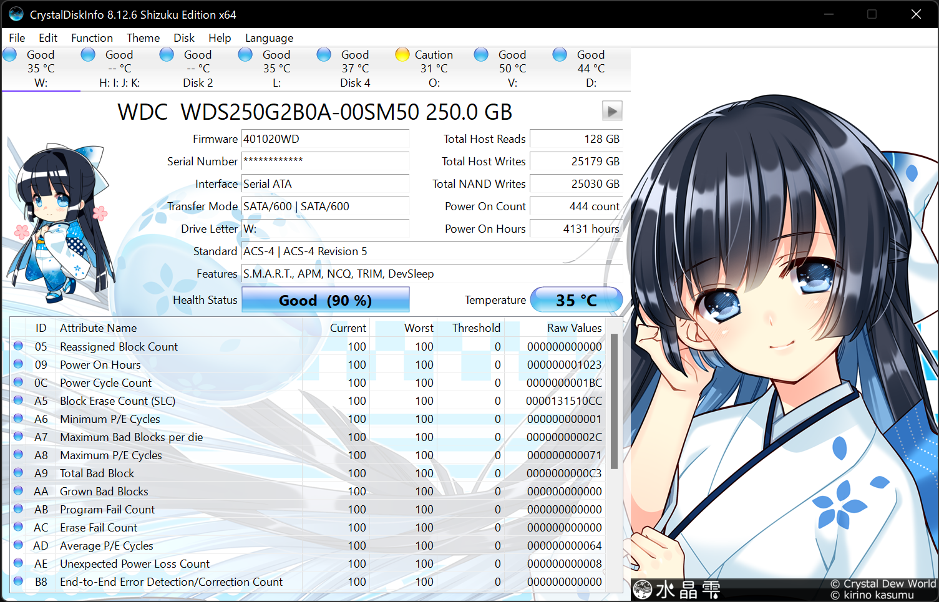Image resolution: width=939 pixels, height=602 pixels.
Task: Select the Block Erase Count (SLC) attribute name
Action: pyautogui.click(x=117, y=401)
